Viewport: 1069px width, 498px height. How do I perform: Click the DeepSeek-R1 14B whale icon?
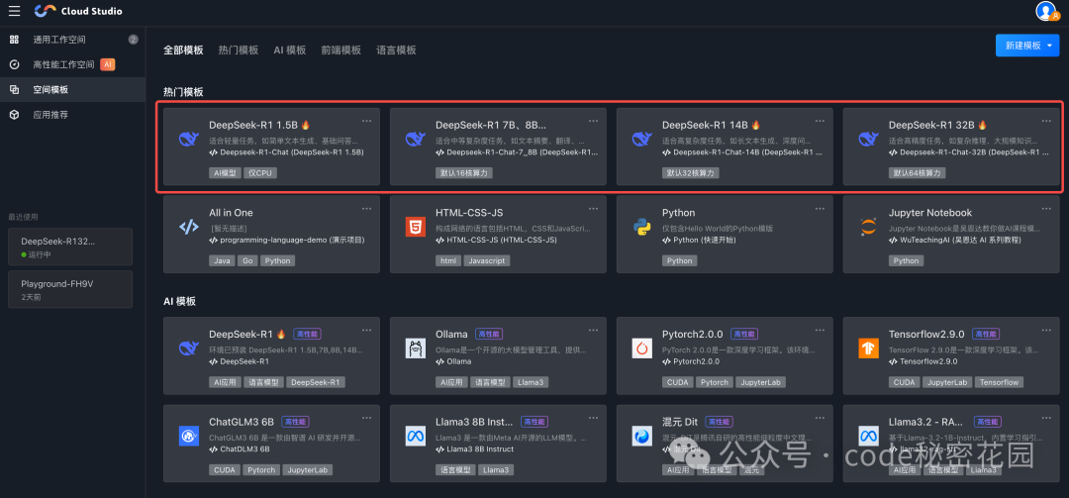[x=640, y=140]
